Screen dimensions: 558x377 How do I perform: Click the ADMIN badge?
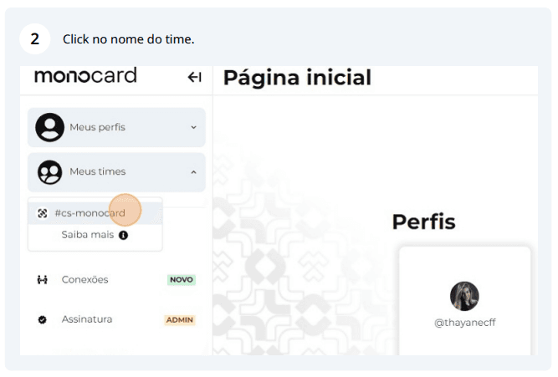pyautogui.click(x=180, y=320)
